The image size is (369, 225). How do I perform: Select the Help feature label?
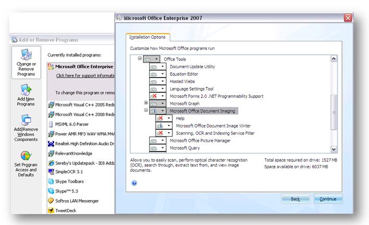180,118
